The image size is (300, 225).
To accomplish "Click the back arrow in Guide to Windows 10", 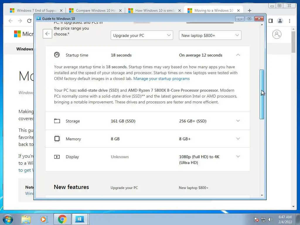I will (x=47, y=34).
